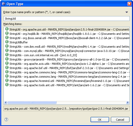The height and width of the screenshot is (126, 133).
Task: Click the Eclipse icon in title bar
Action: (4, 4)
